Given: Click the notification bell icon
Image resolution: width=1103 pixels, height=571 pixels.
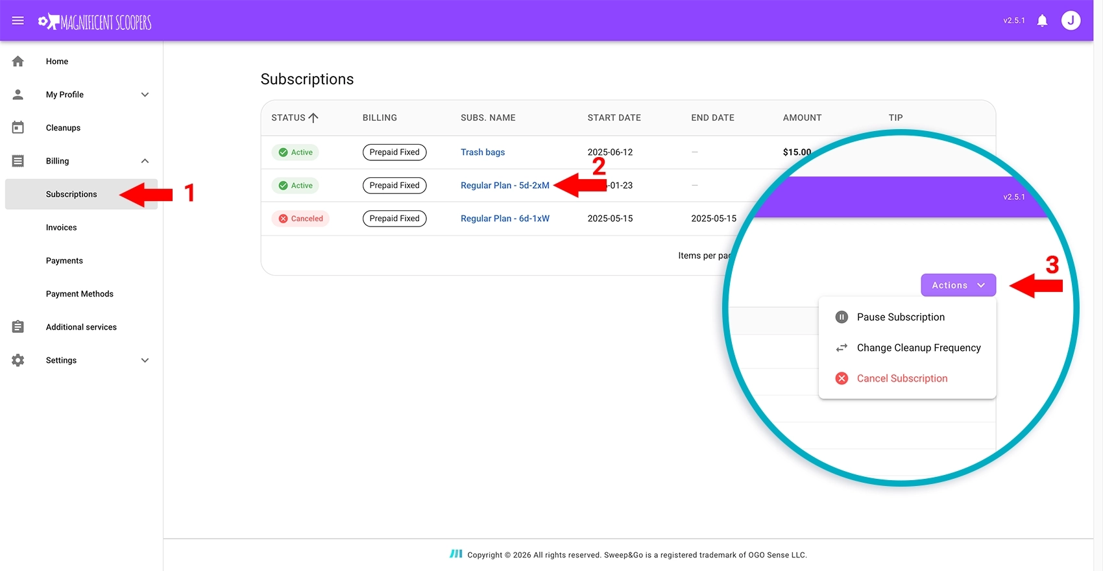Looking at the screenshot, I should pyautogui.click(x=1042, y=21).
